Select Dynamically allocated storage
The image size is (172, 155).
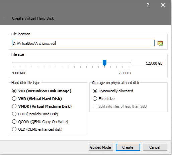tap(113, 91)
